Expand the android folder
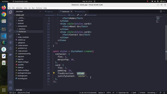This screenshot has width=167, height=94. 21,23
